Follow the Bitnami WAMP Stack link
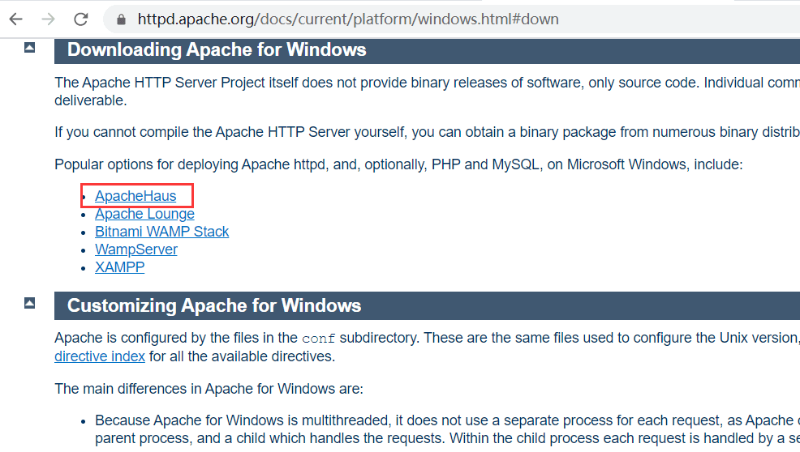Screen dimensions: 800x452 tap(161, 232)
